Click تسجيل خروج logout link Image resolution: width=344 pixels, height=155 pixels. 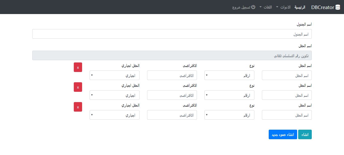[x=241, y=7]
